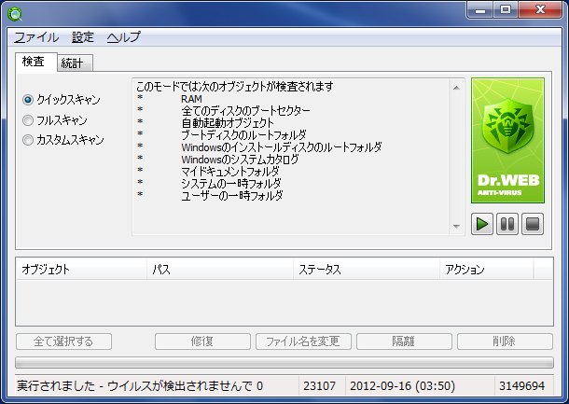
Task: Close the Dr.Web scanner window
Action: [x=540, y=10]
